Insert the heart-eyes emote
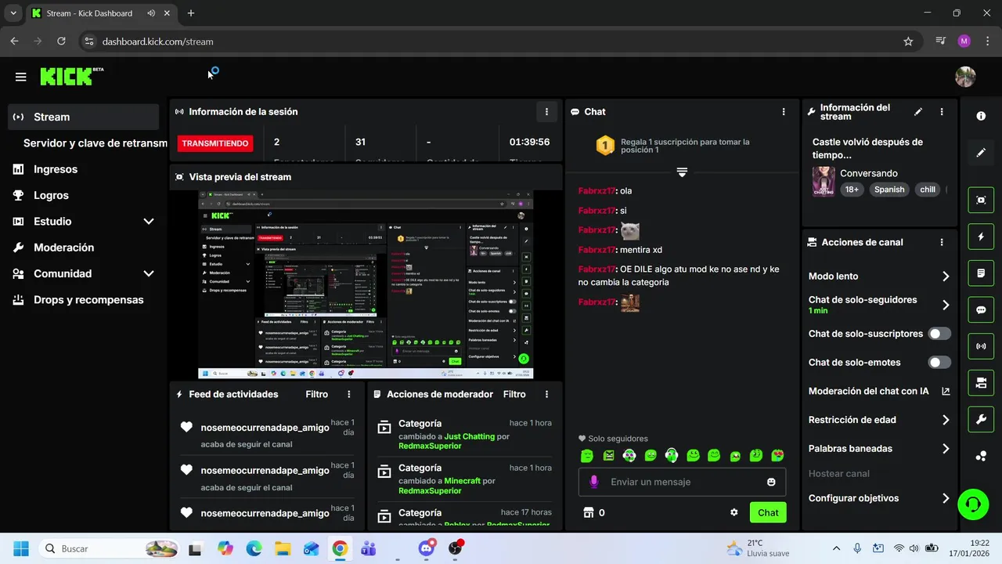This screenshot has height=564, width=1002. point(777,455)
